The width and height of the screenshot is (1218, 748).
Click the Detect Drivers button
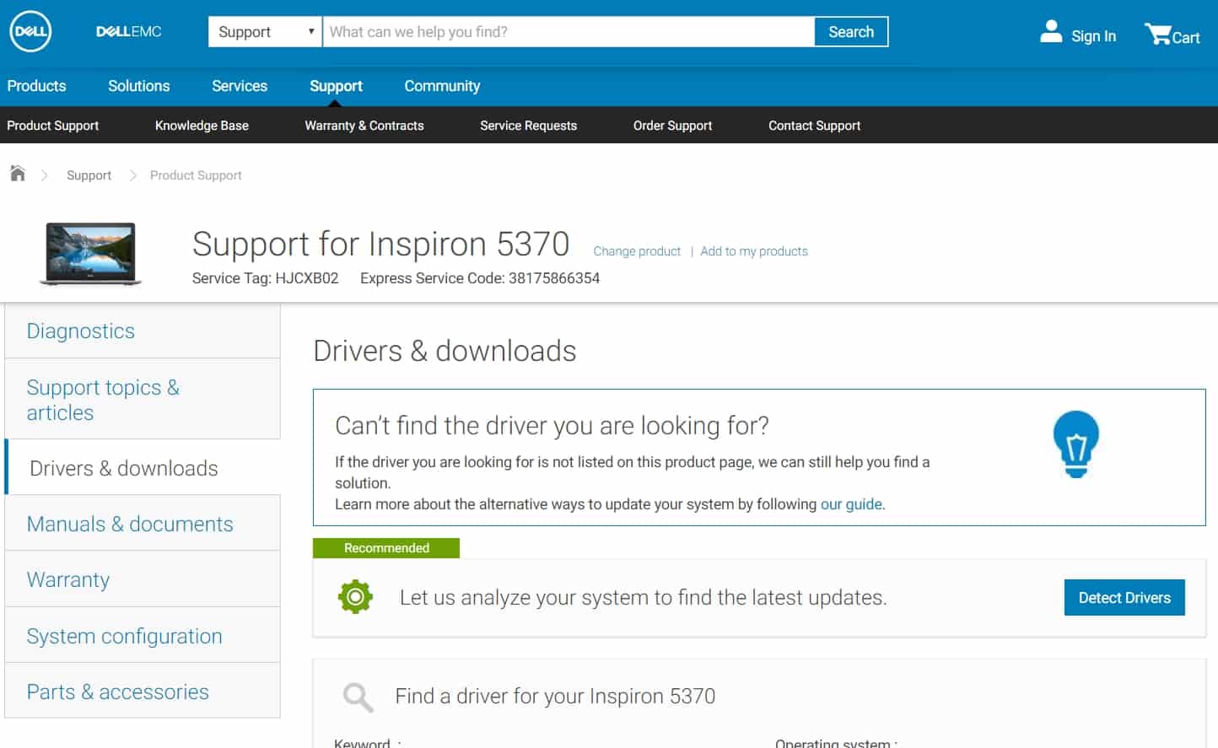(x=1124, y=597)
